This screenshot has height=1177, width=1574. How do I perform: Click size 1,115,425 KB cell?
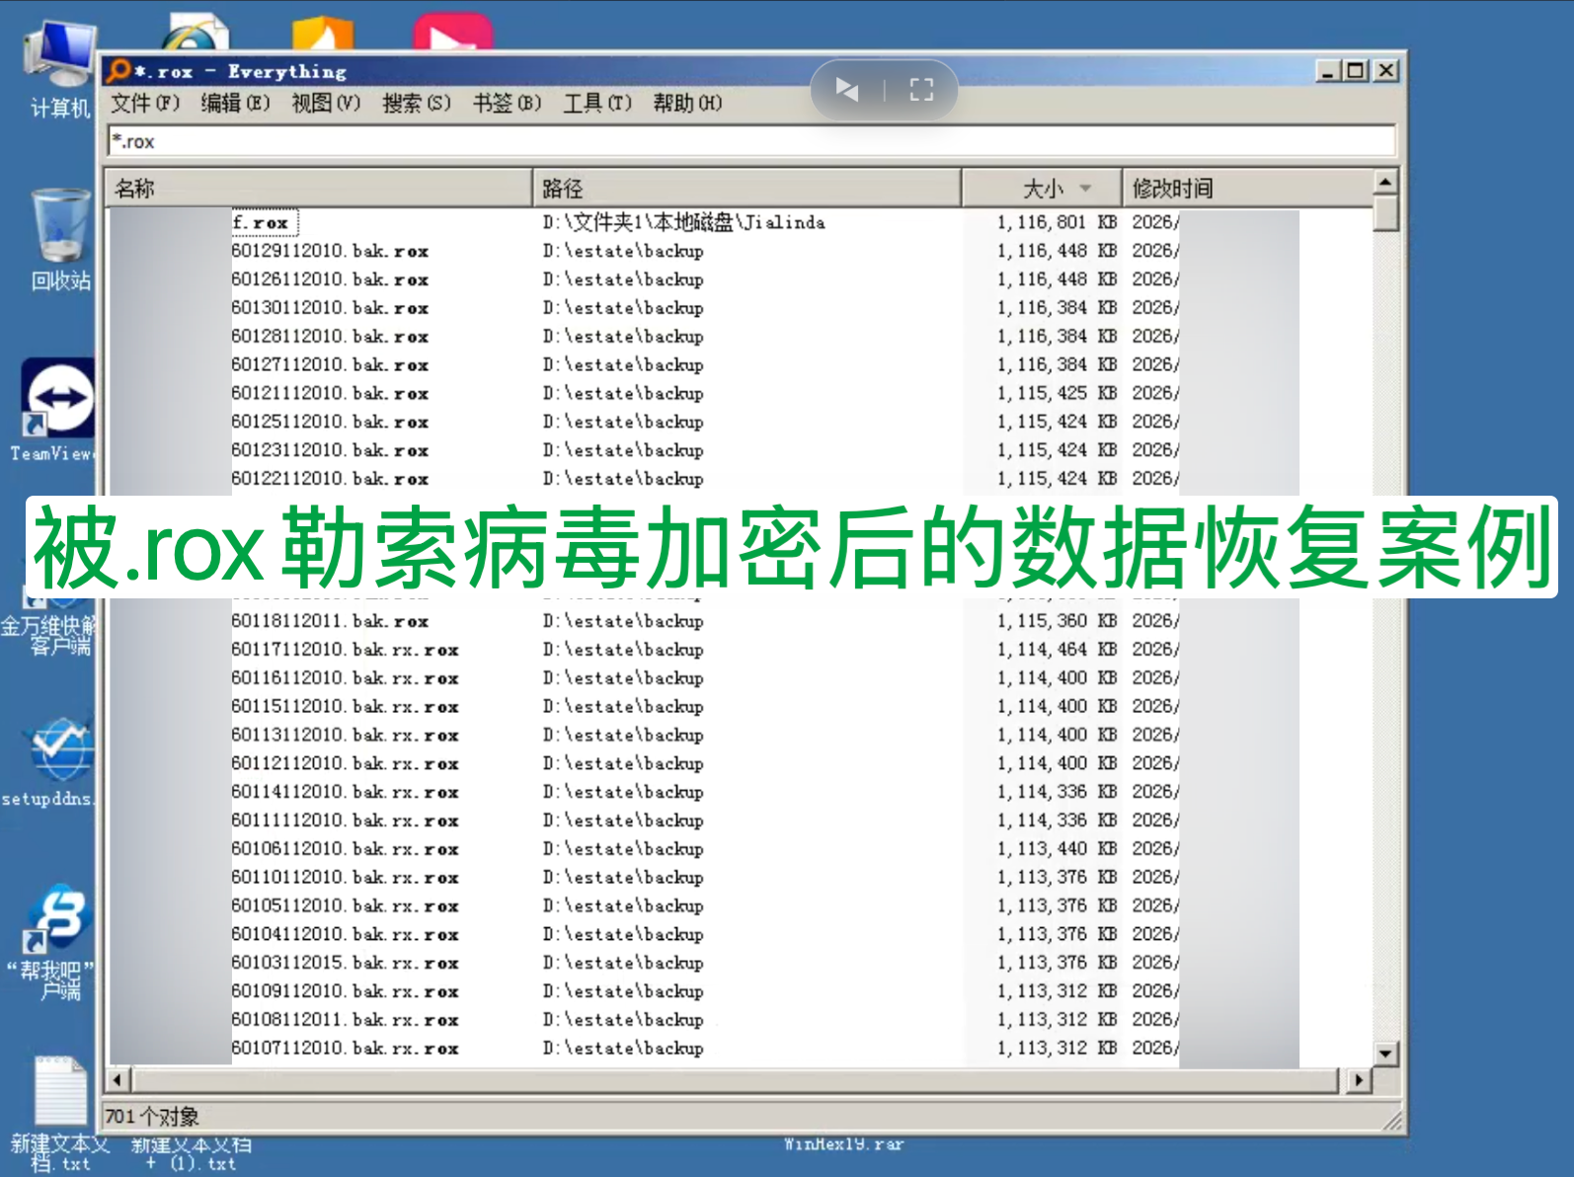pos(1057,393)
